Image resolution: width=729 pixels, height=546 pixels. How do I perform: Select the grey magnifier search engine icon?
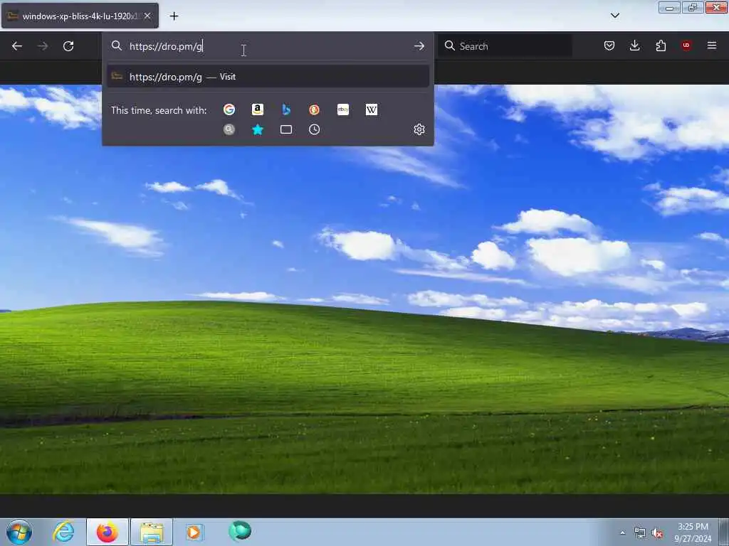coord(229,129)
